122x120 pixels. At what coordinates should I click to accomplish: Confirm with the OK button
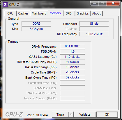click(x=107, y=114)
